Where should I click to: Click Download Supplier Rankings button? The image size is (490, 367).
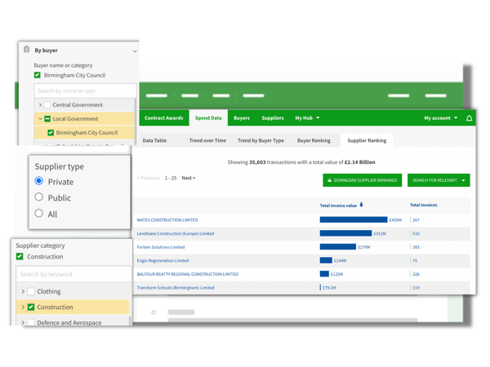coord(362,180)
